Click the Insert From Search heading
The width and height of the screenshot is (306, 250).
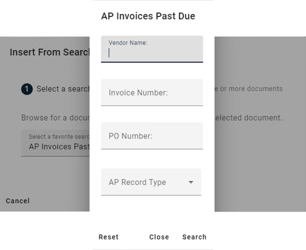point(50,52)
